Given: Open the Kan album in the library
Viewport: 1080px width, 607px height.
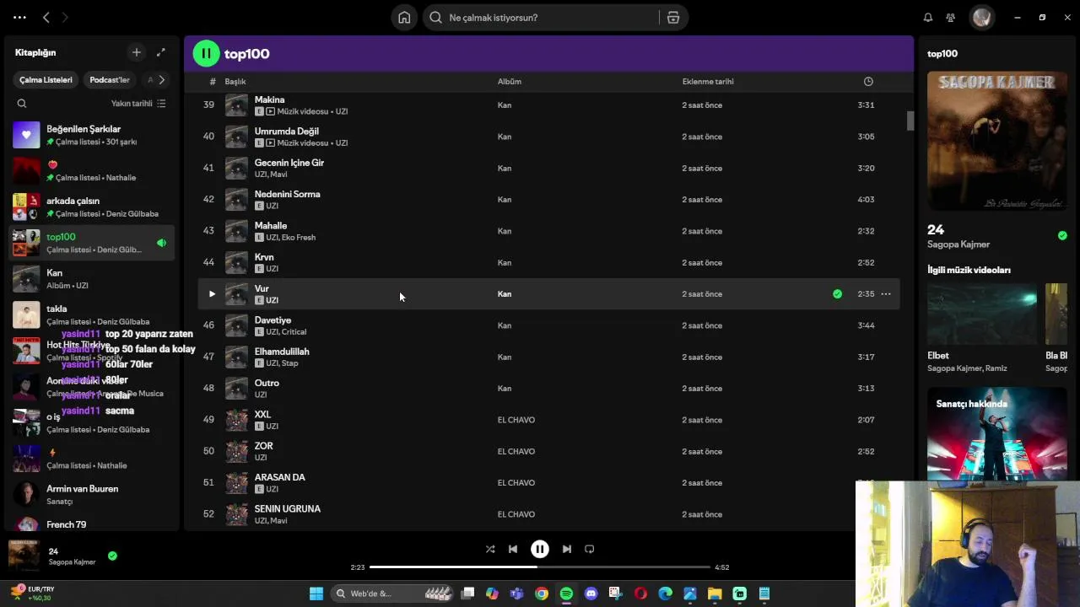Looking at the screenshot, I should 93,279.
